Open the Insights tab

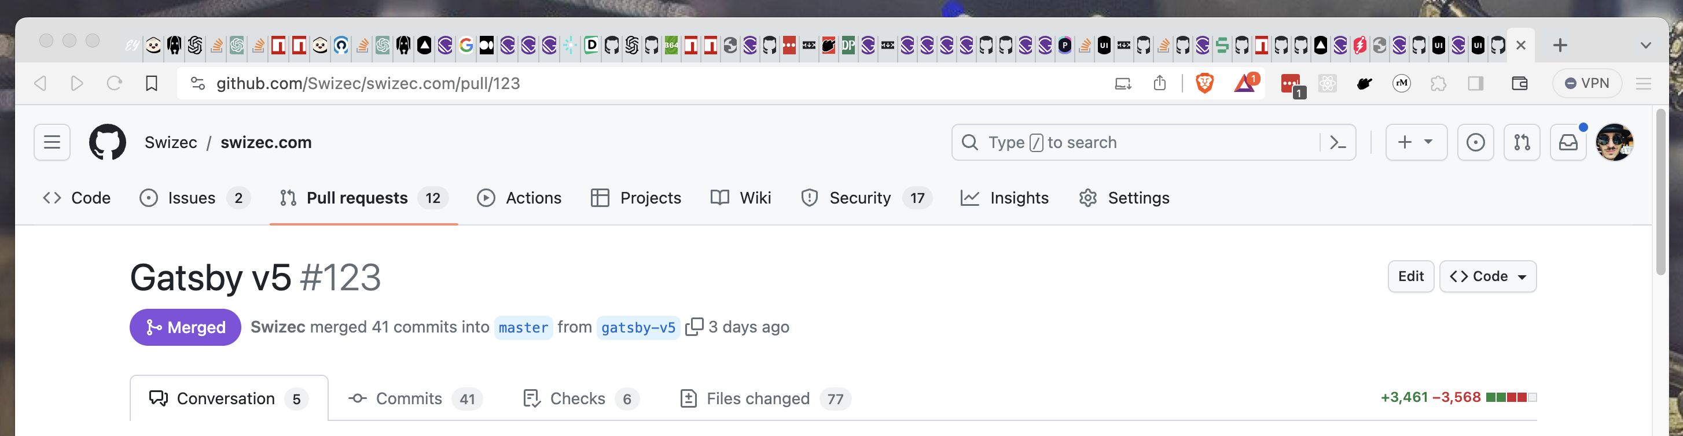point(1004,198)
